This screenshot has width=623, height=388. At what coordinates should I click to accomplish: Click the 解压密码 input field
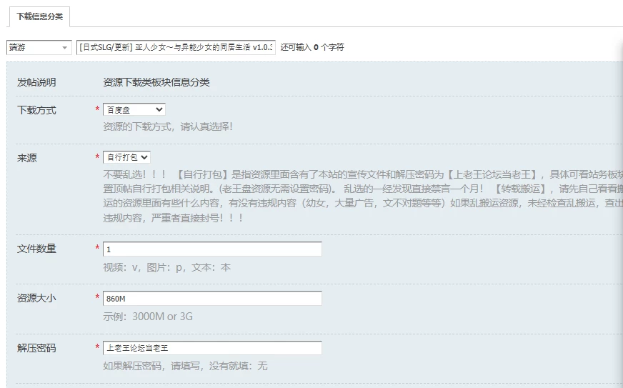coord(212,348)
